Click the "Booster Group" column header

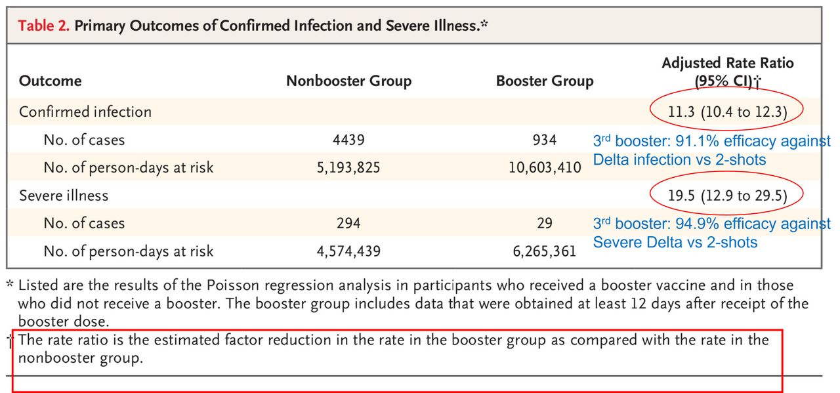(x=545, y=81)
